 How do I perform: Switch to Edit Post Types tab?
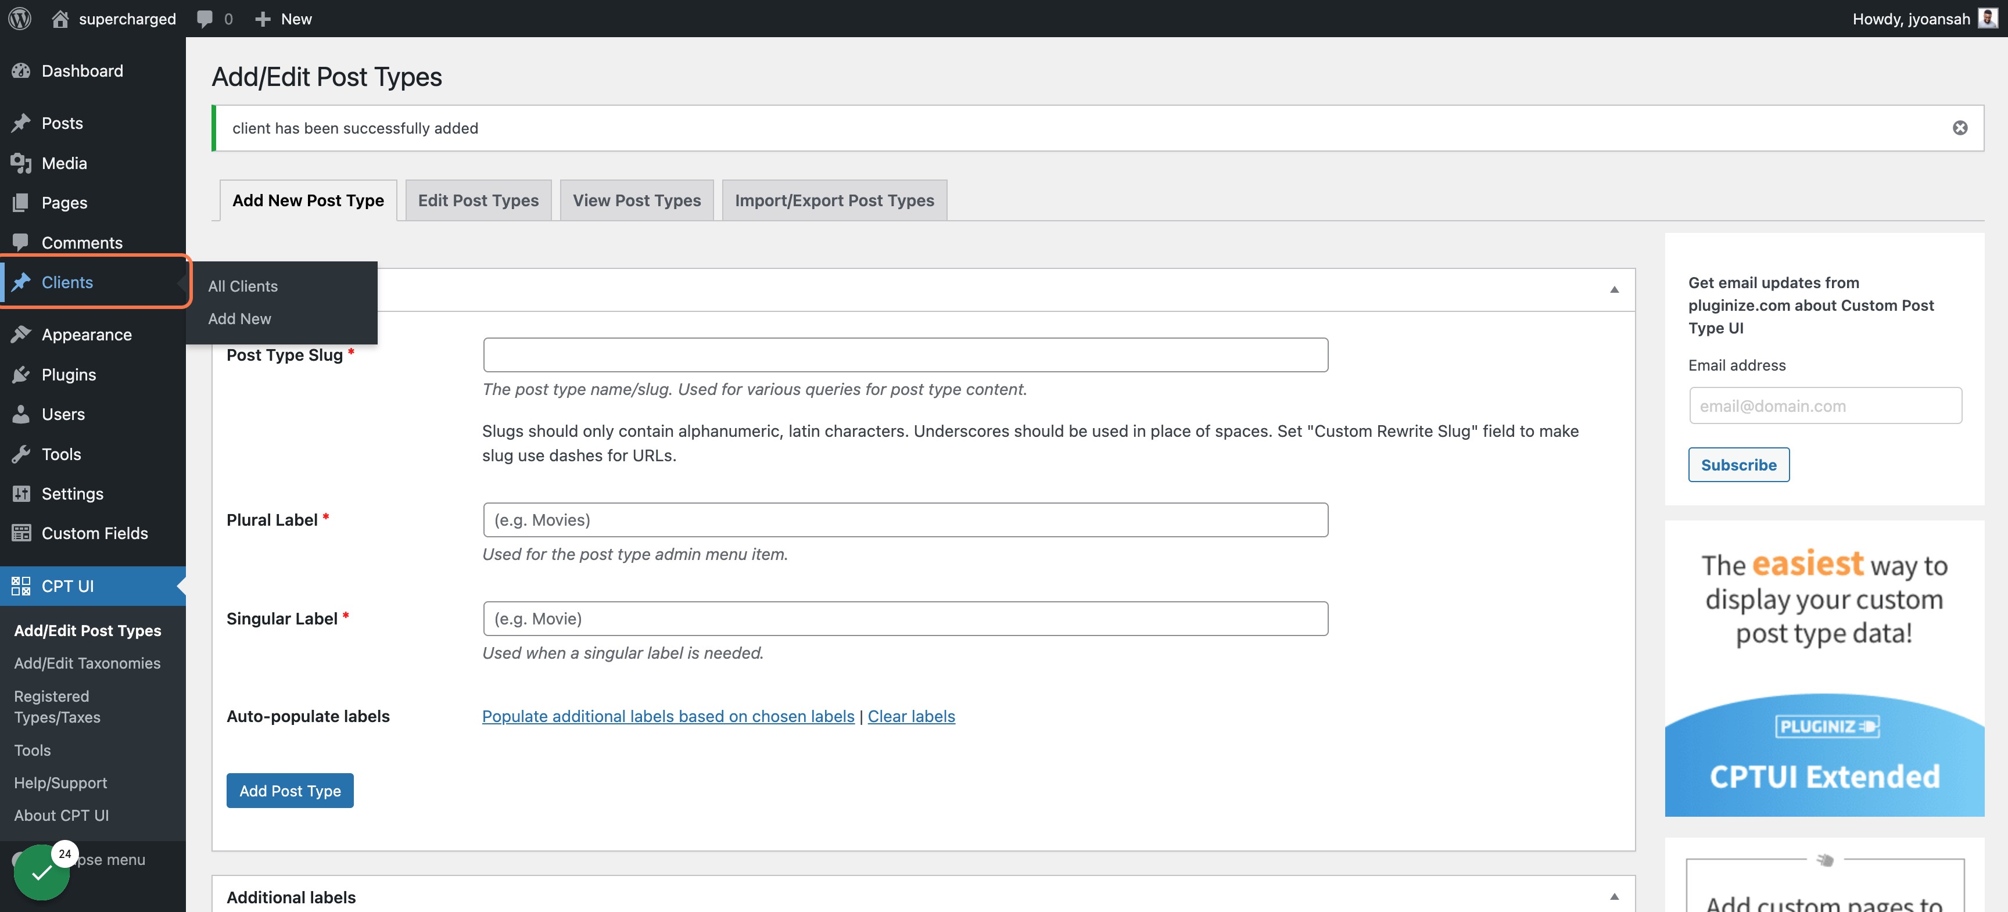[478, 200]
